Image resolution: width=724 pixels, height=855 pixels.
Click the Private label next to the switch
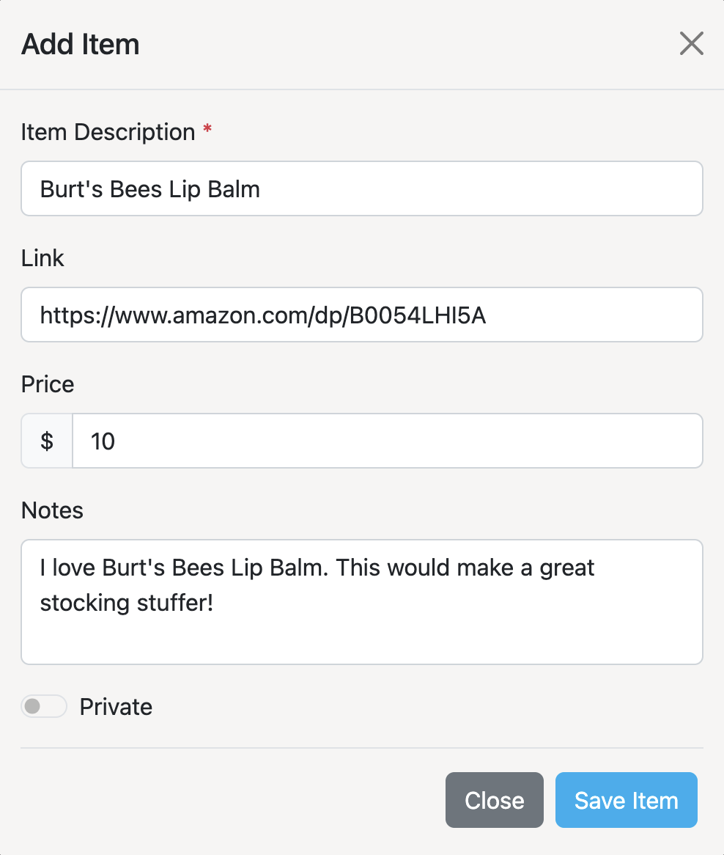pos(115,706)
